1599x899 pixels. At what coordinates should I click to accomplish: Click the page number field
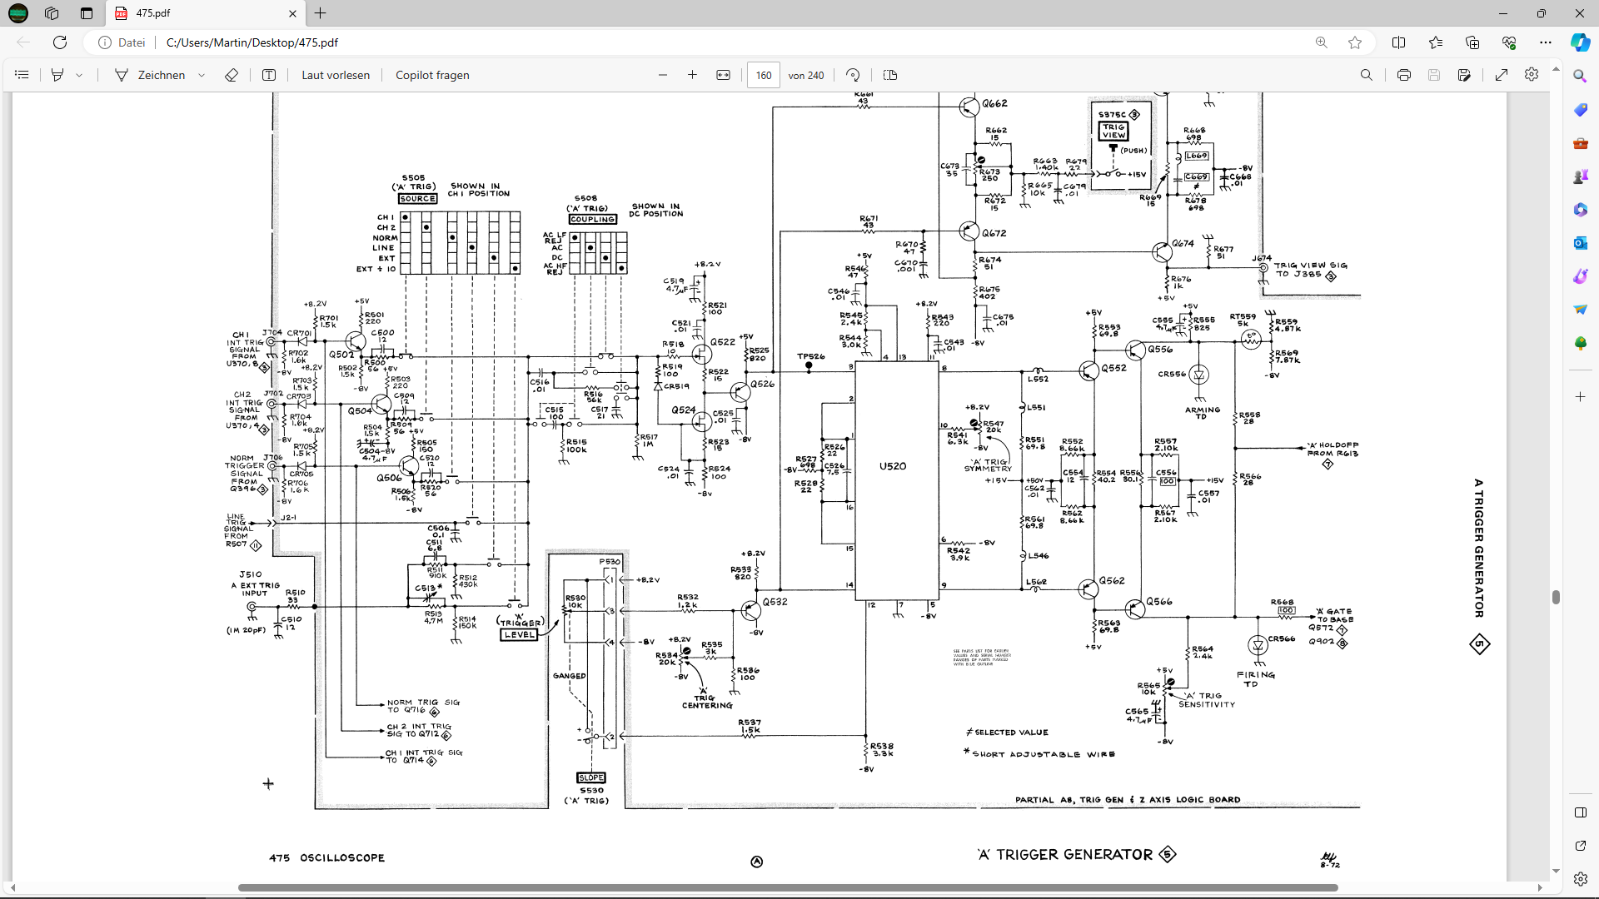coord(764,75)
